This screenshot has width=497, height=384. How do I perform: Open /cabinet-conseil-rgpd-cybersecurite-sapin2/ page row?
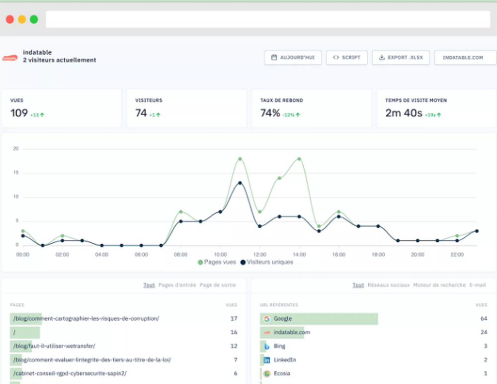point(124,374)
